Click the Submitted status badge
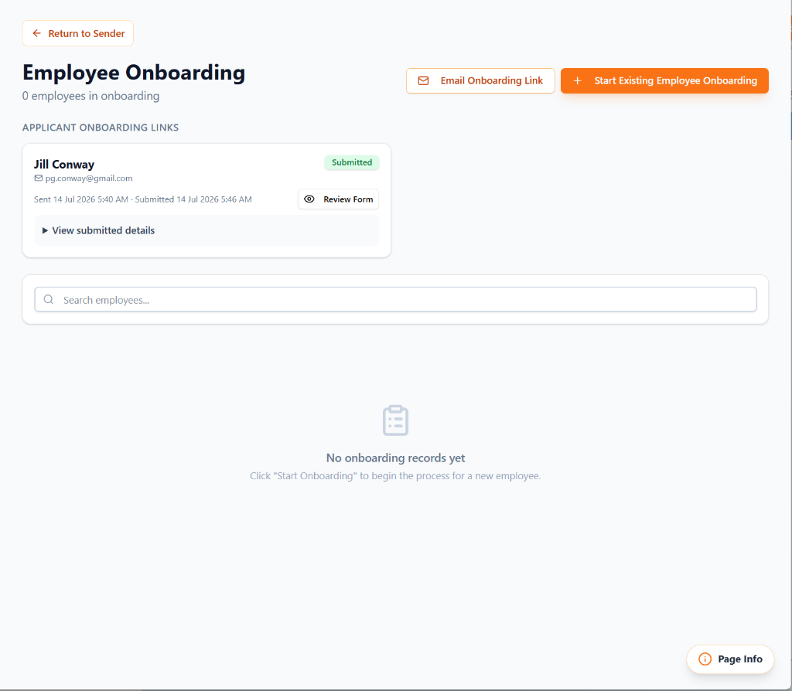The image size is (792, 691). [352, 162]
